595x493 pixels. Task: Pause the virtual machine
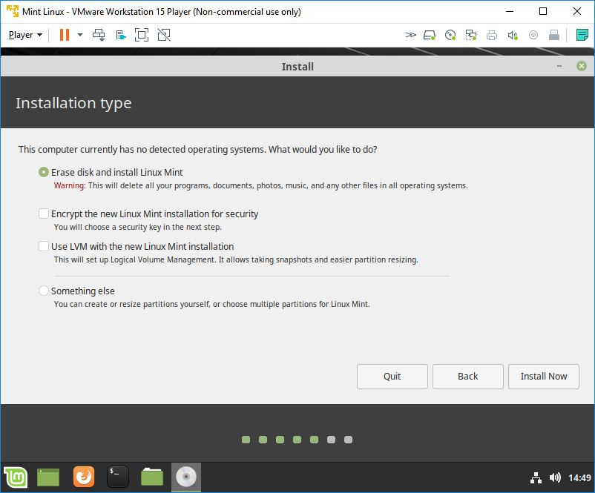click(x=65, y=35)
